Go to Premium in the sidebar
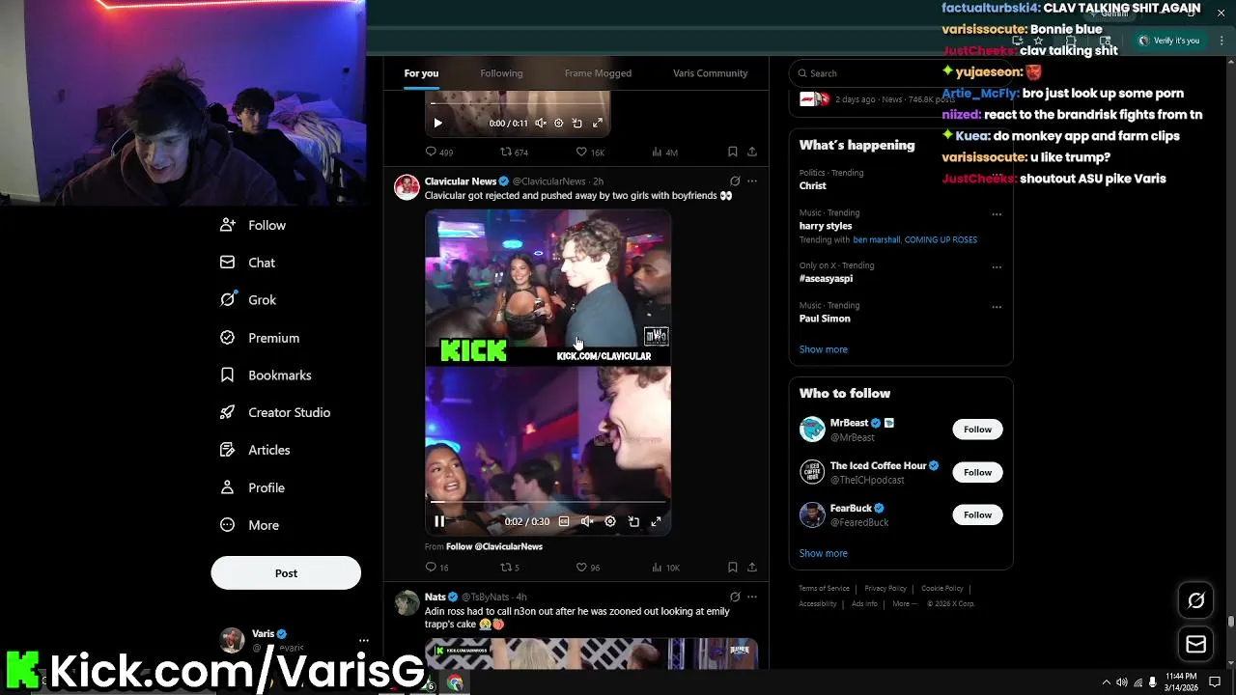1236x695 pixels. point(260,338)
